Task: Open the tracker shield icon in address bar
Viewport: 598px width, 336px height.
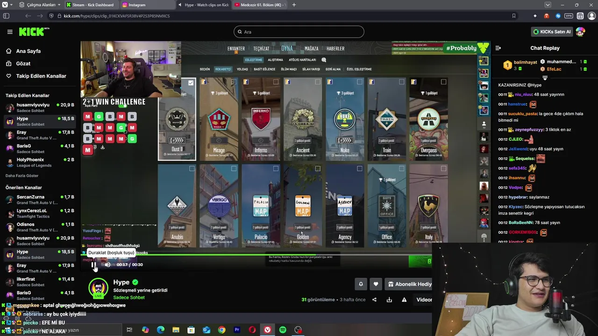Action: pos(51,16)
